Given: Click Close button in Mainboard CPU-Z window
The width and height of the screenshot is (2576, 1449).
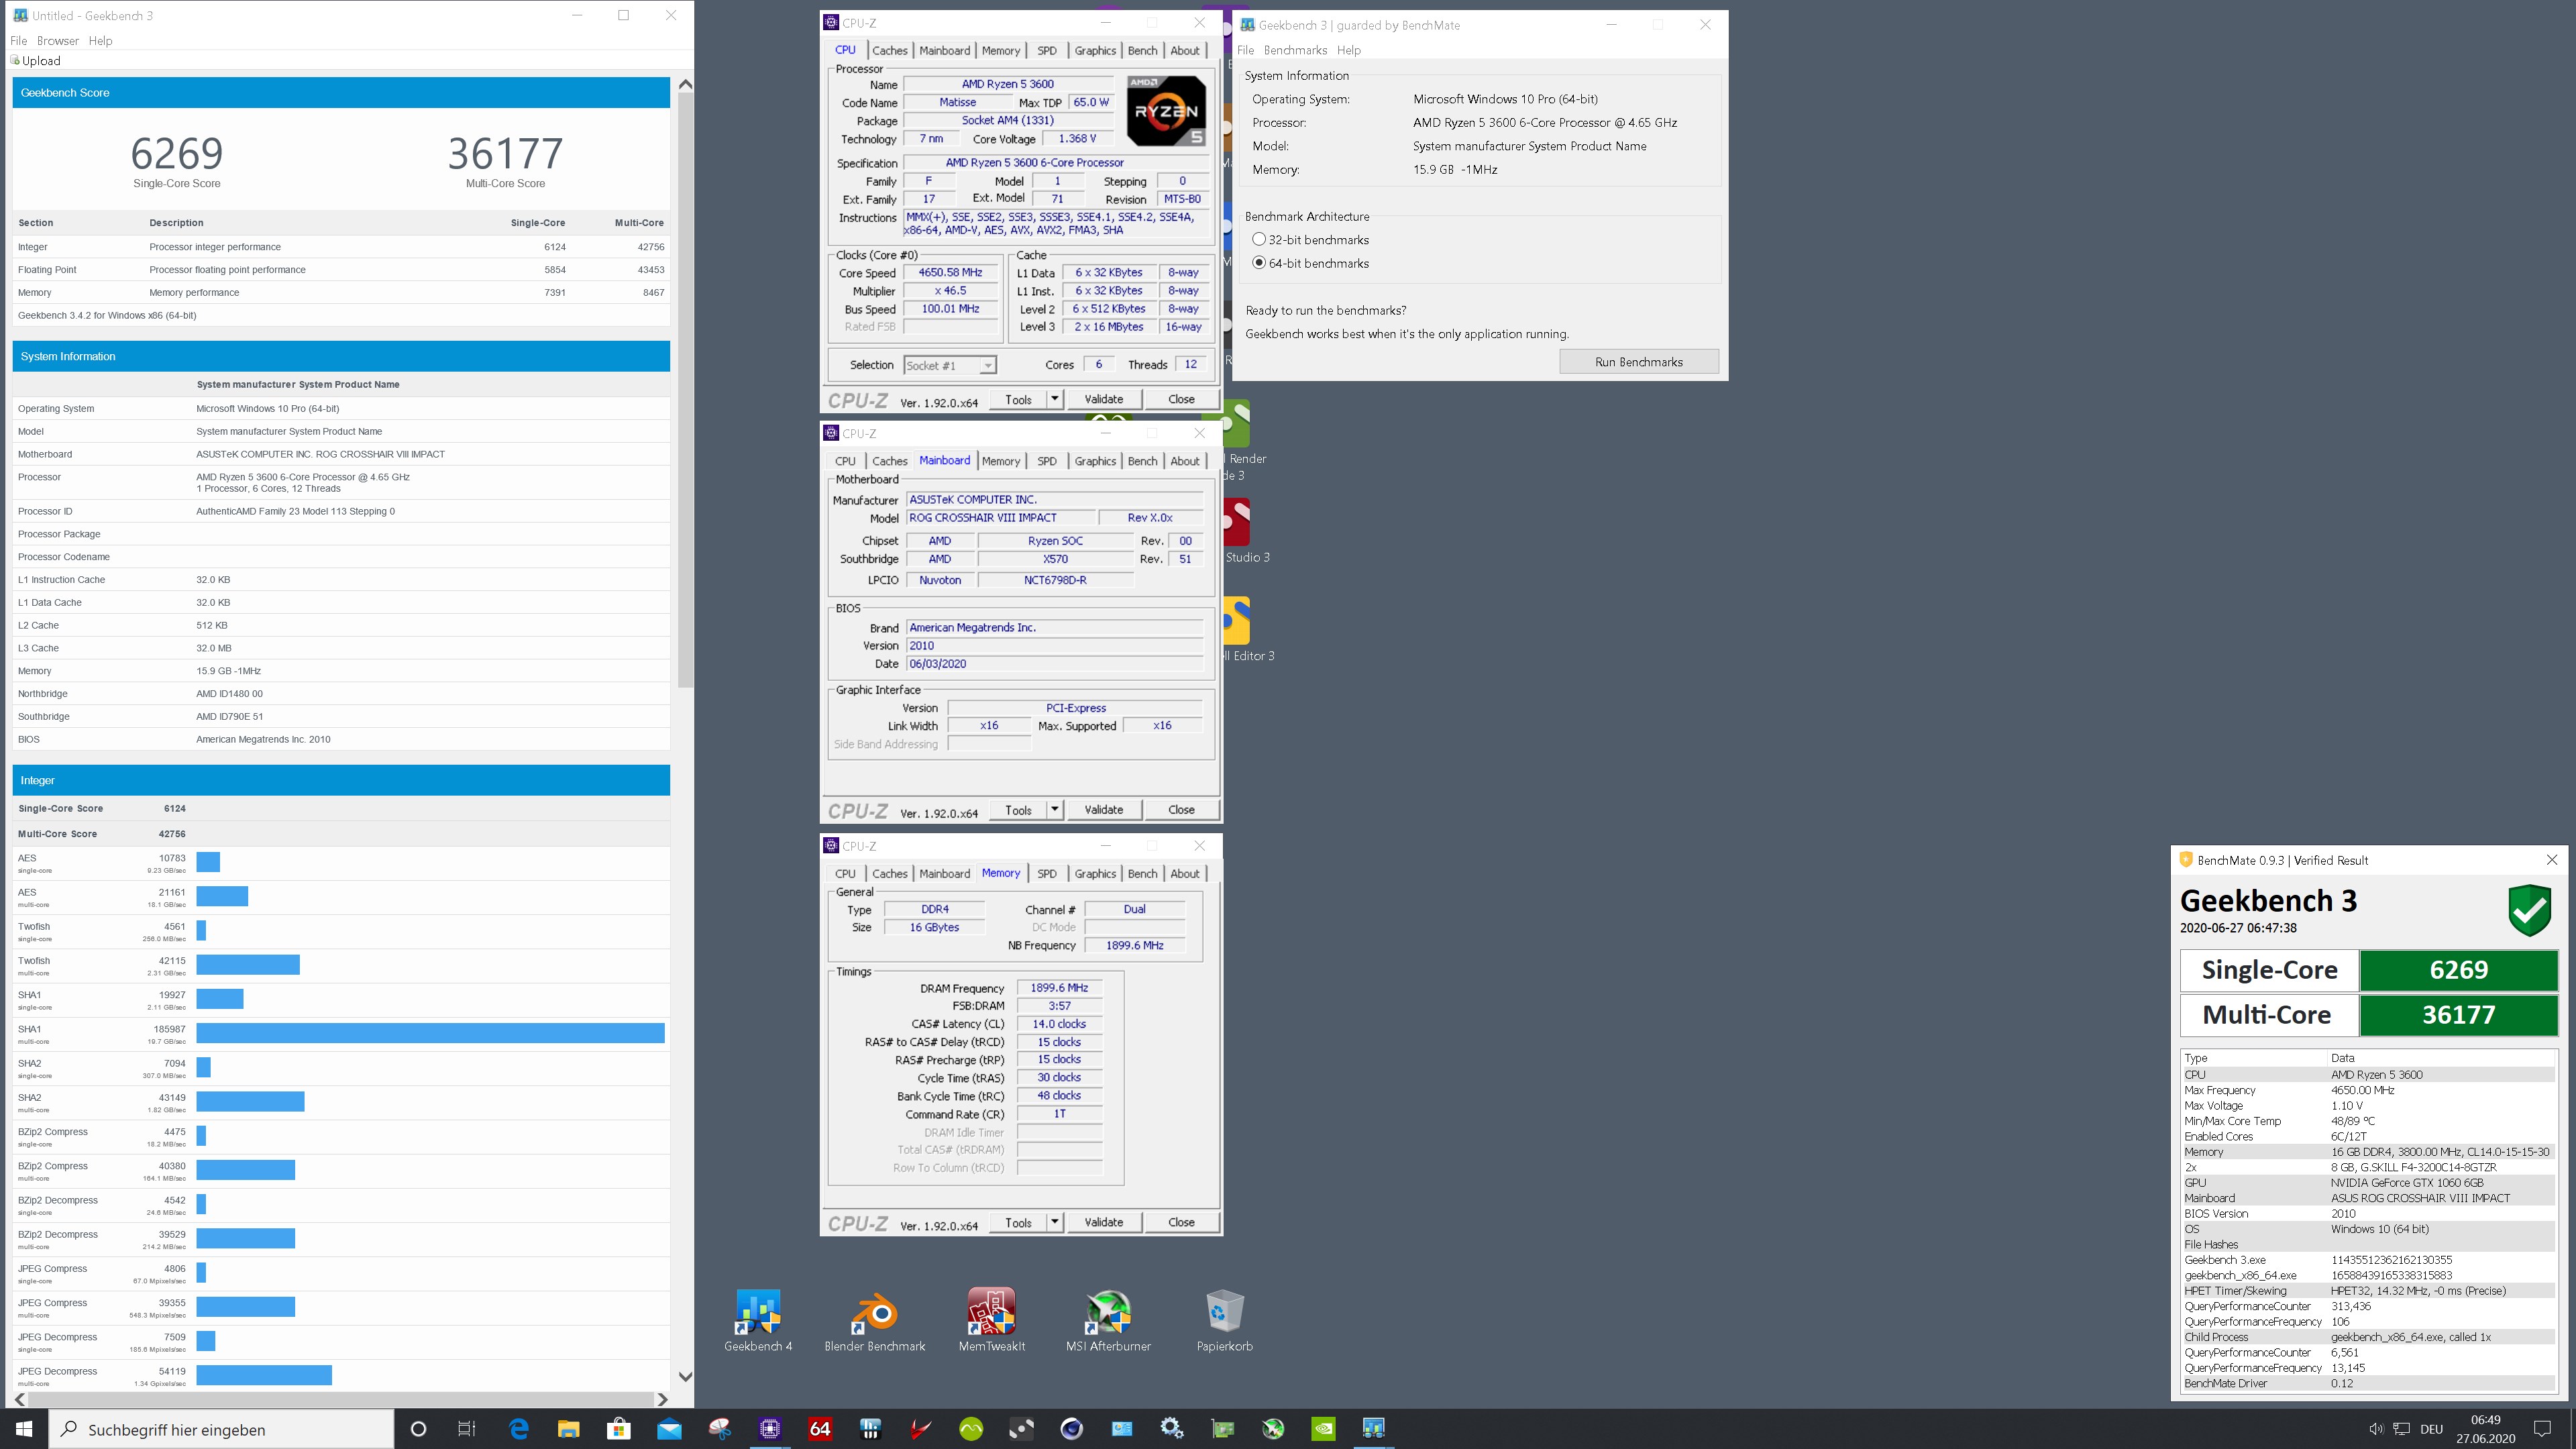Looking at the screenshot, I should pyautogui.click(x=1181, y=809).
